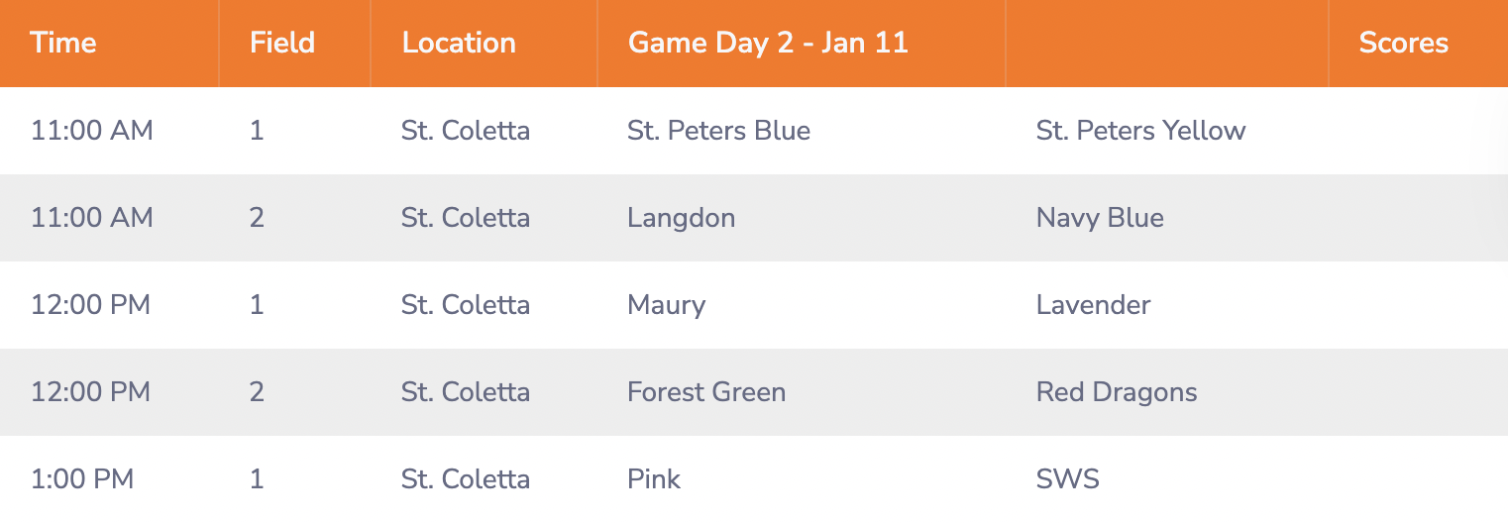Select the Lavender team cell

click(1093, 305)
